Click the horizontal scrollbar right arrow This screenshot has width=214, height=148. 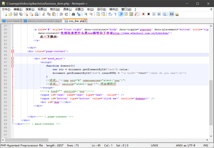[x=207, y=140]
